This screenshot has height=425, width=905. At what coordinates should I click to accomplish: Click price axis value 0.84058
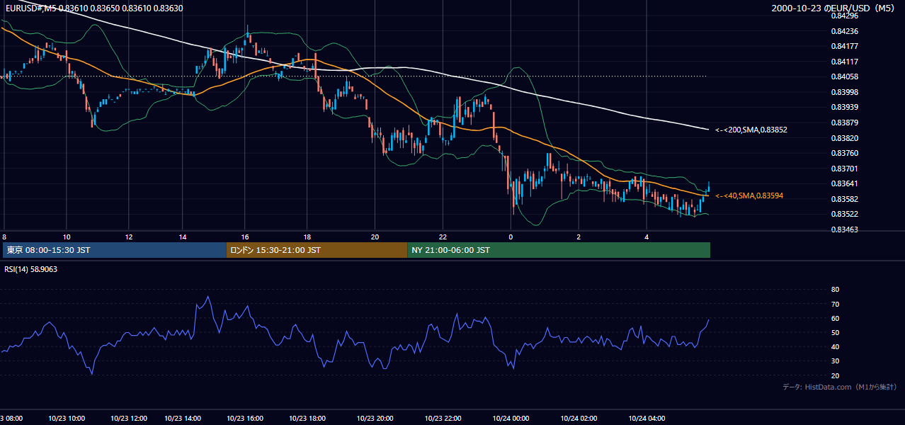coord(844,76)
